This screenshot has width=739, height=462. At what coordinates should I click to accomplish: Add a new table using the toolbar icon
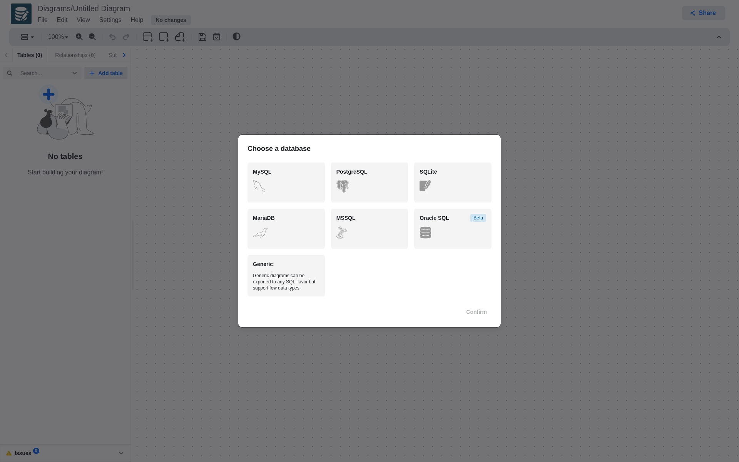point(147,37)
